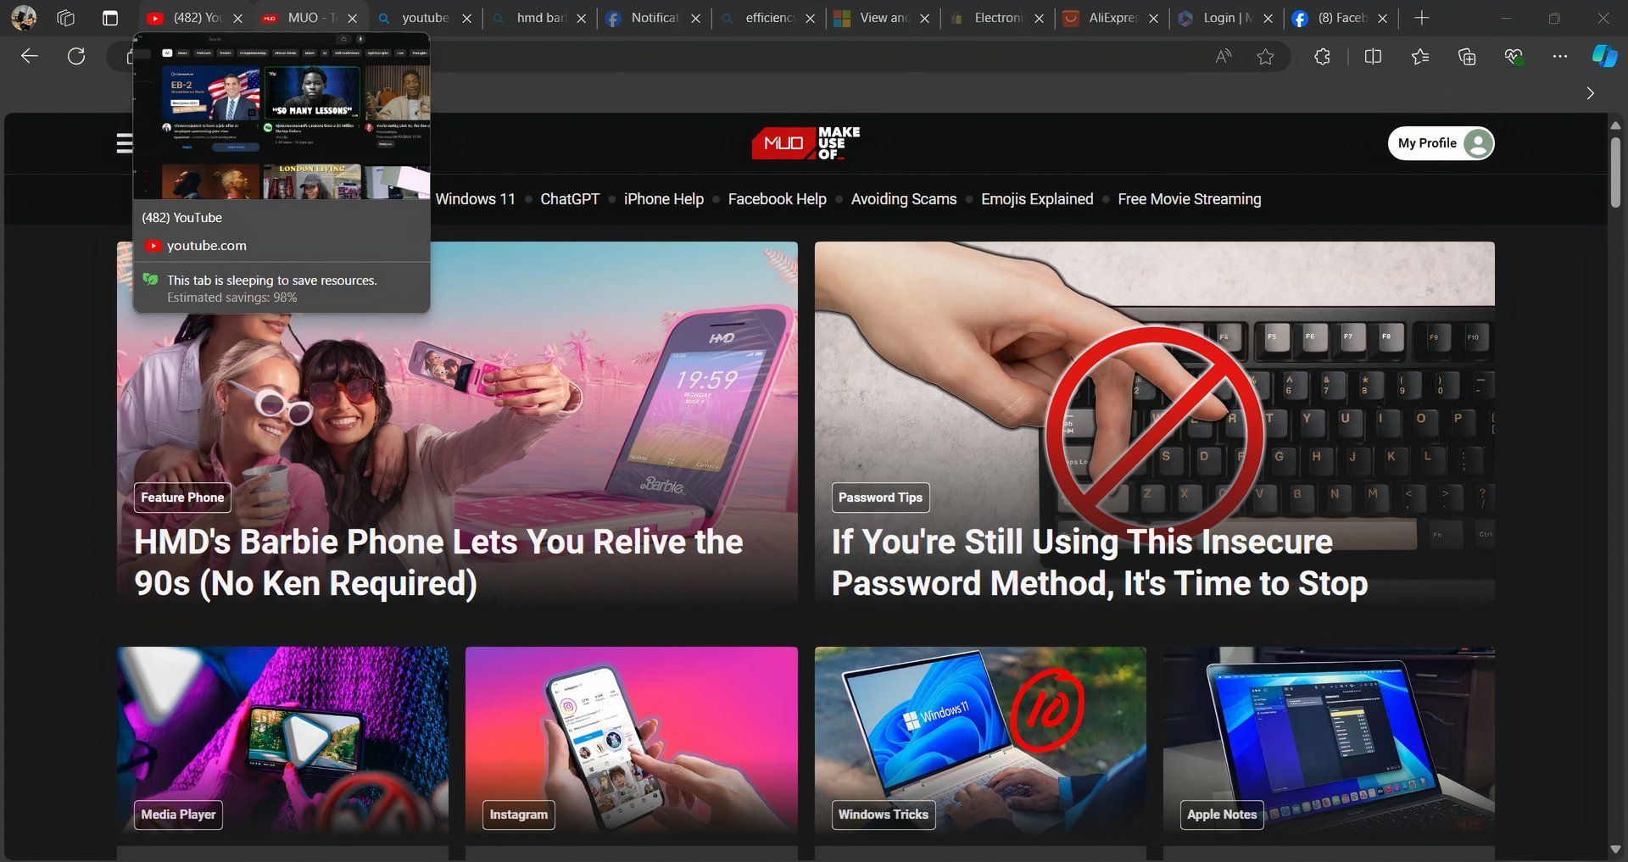Switch to the Facebook Notifications tab
1628x862 pixels.
tap(653, 18)
